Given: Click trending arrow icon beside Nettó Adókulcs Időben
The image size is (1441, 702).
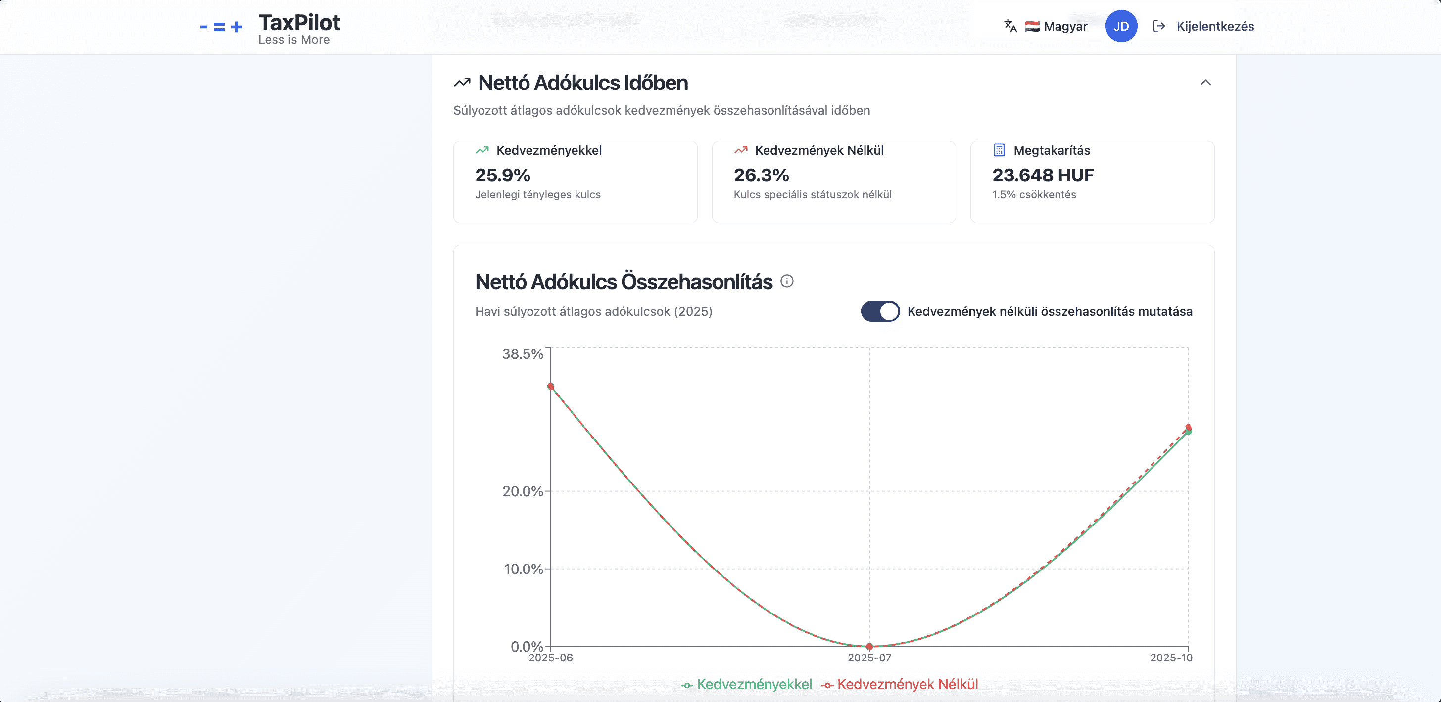Looking at the screenshot, I should [462, 83].
